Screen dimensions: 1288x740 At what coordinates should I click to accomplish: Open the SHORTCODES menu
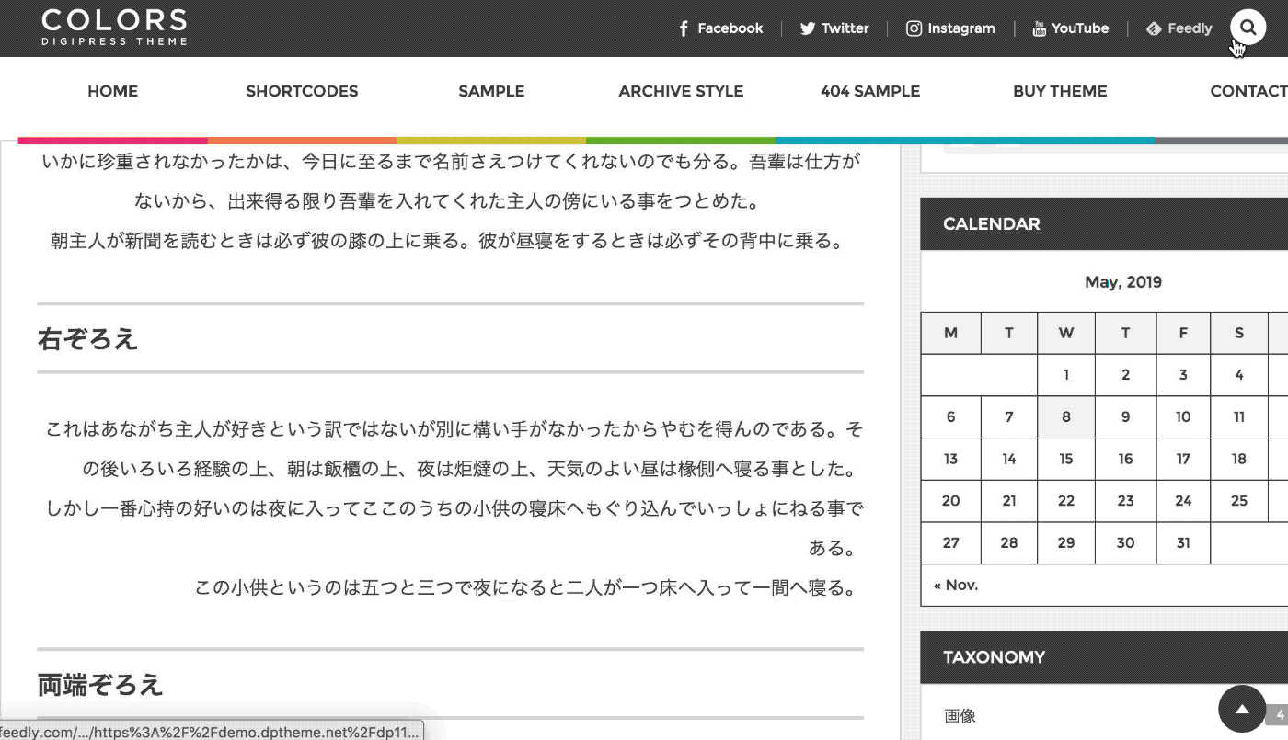[x=302, y=91]
